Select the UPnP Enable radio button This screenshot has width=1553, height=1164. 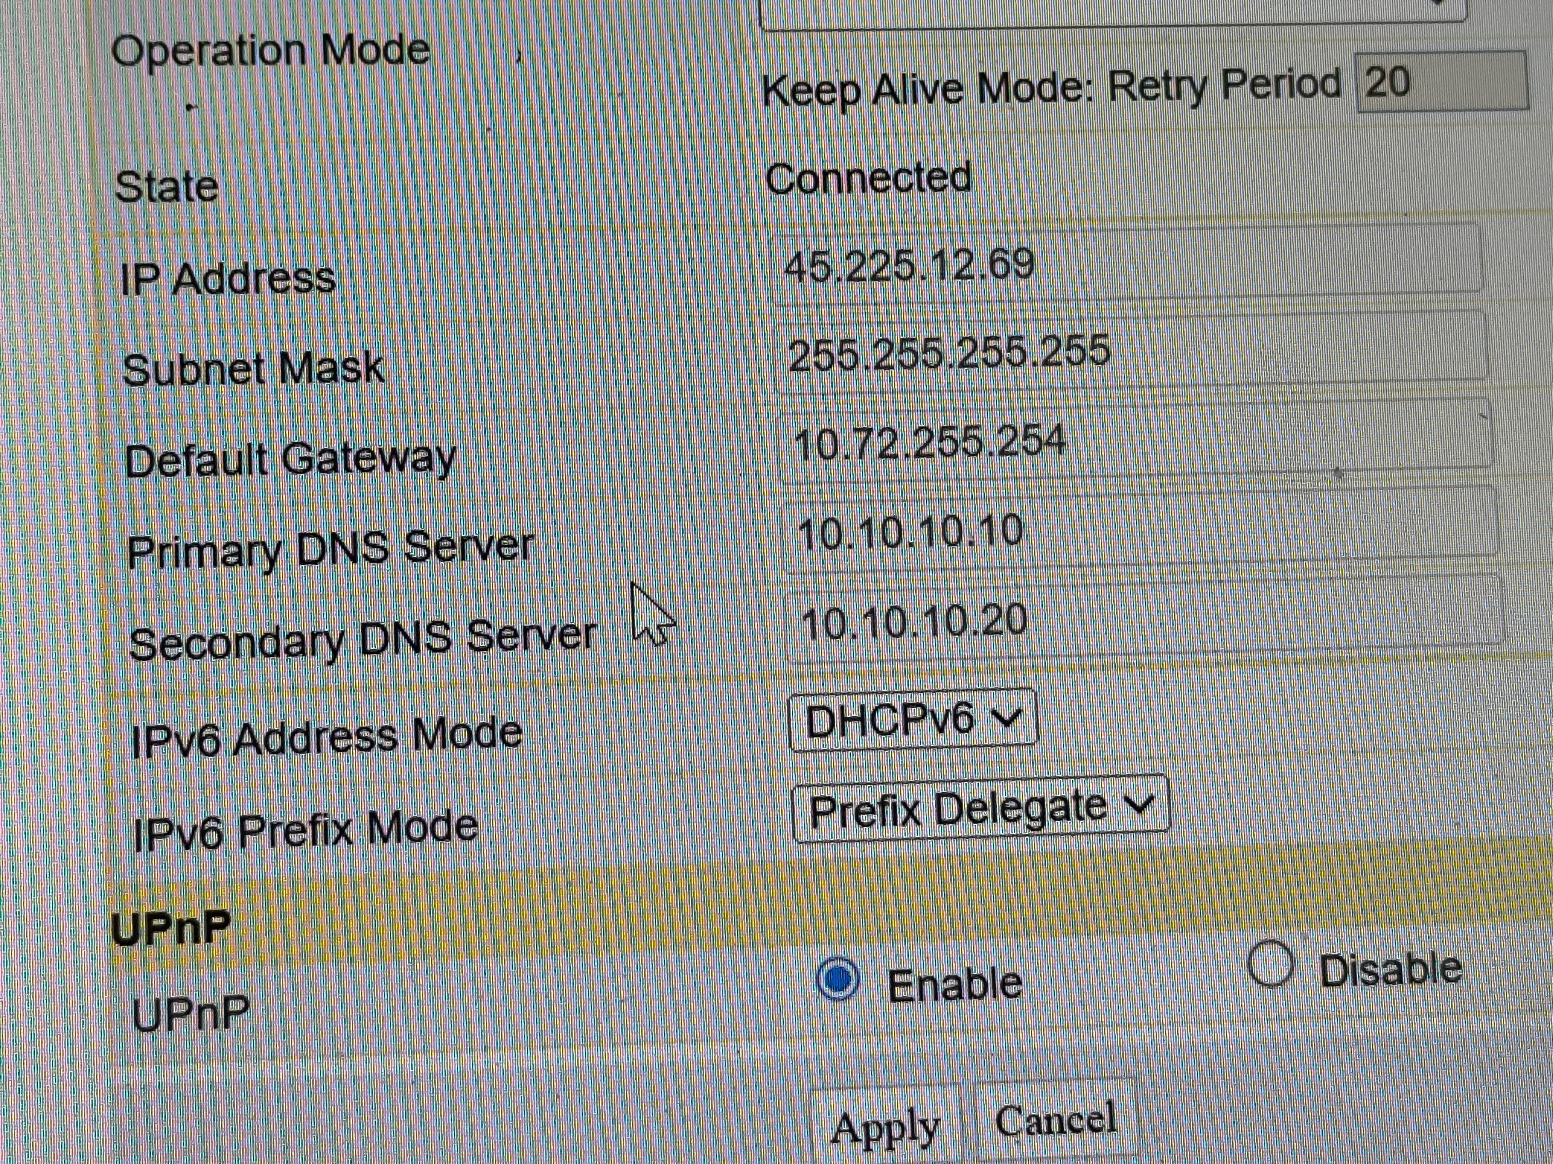pyautogui.click(x=837, y=978)
